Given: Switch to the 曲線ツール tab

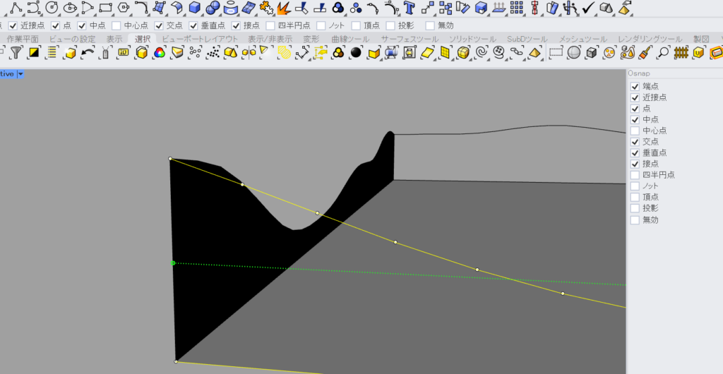Looking at the screenshot, I should pos(349,39).
